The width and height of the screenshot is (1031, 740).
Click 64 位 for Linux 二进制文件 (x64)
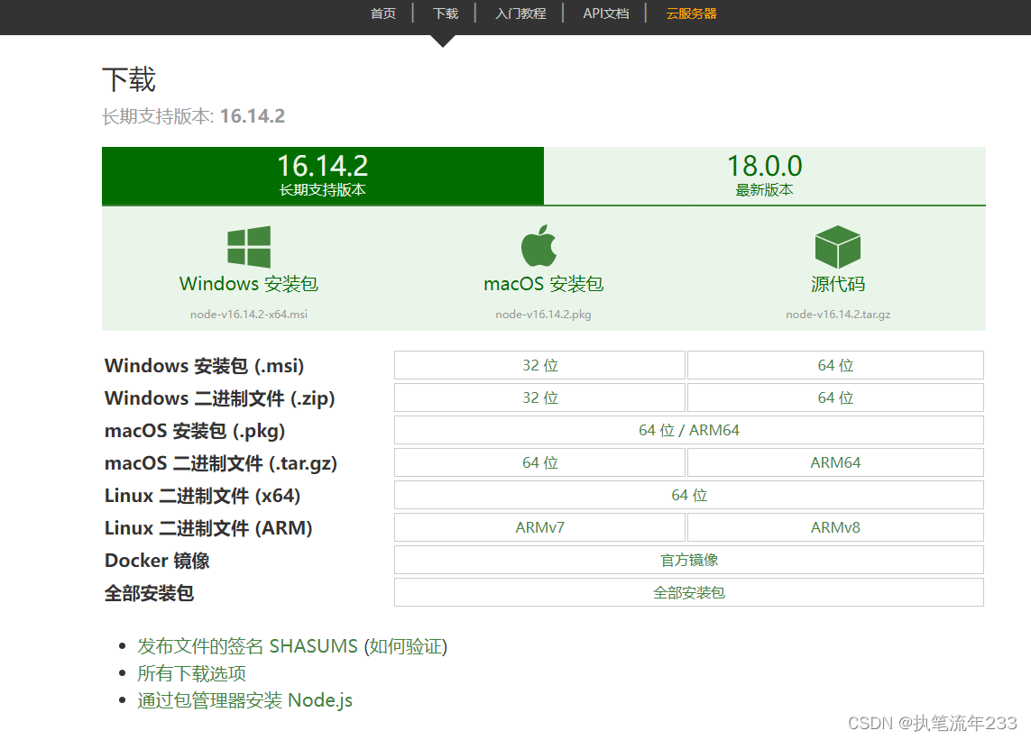[689, 495]
